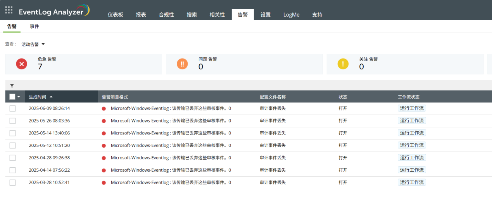This screenshot has width=492, height=210.
Task: Click sort arrow beside 生成时间 header
Action: coord(51,97)
